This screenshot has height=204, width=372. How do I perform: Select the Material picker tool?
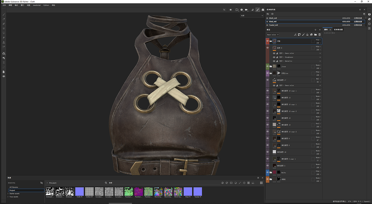4,47
